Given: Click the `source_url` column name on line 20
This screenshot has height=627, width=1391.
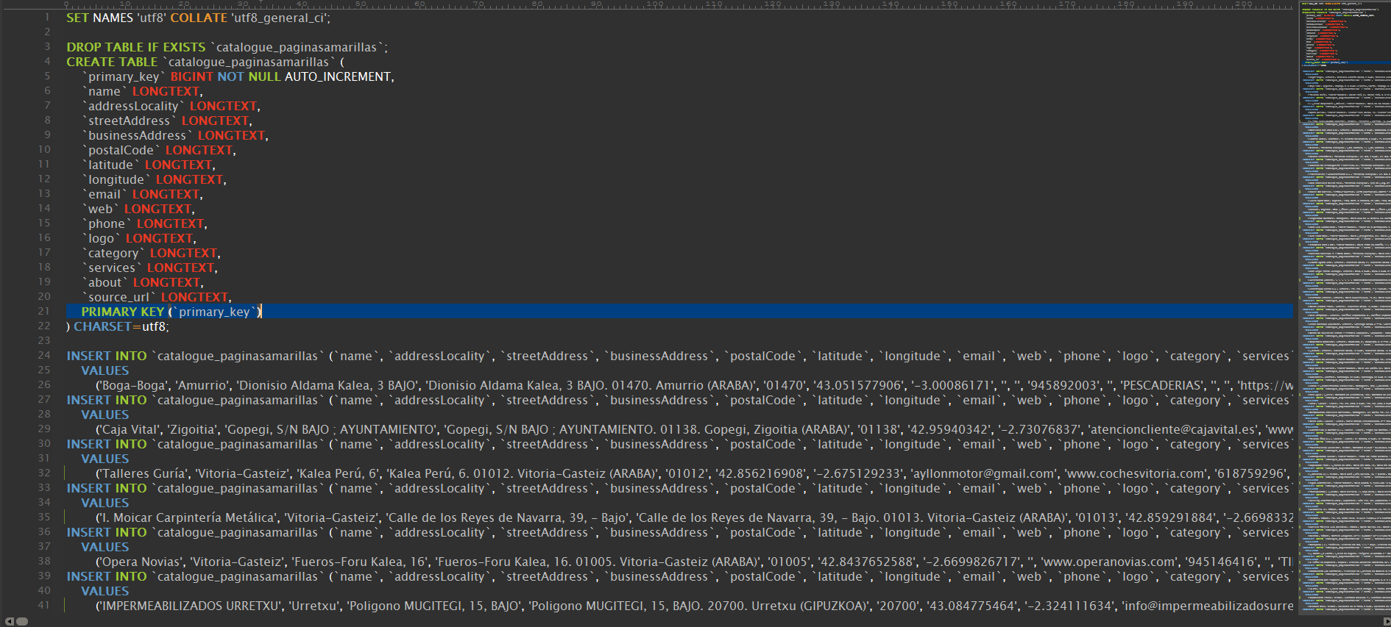Looking at the screenshot, I should (x=119, y=297).
